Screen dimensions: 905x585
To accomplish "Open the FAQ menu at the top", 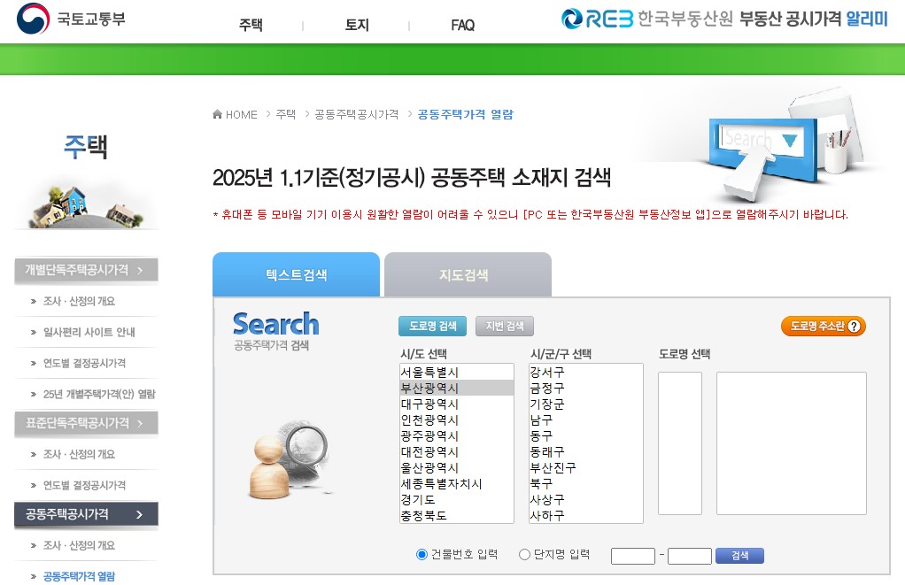I will pos(461,26).
